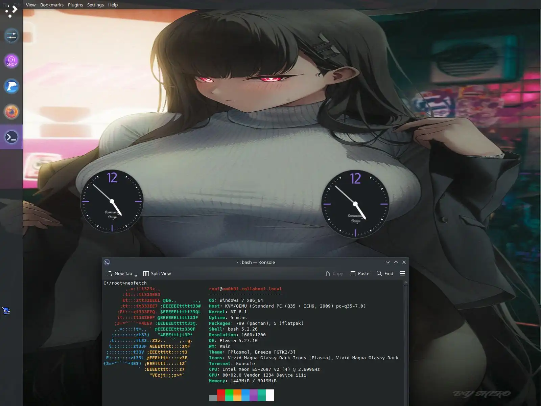
Task: Click the right analog clock widget
Action: pyautogui.click(x=355, y=204)
